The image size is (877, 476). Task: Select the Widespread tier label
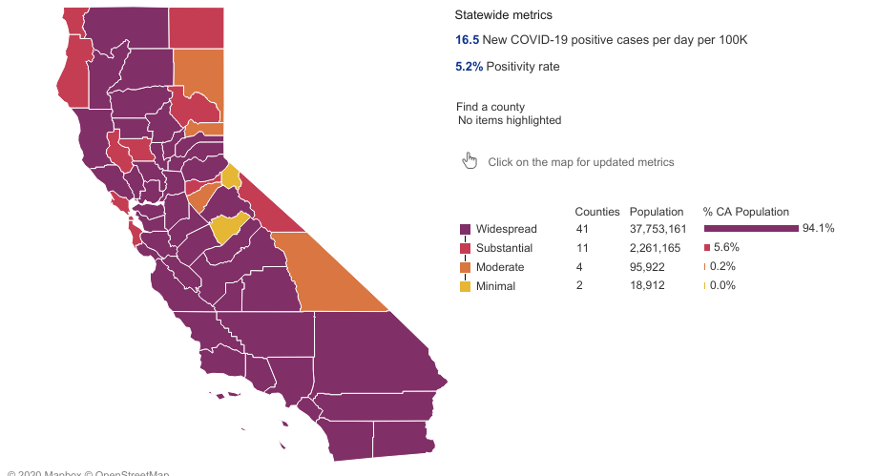(x=507, y=229)
